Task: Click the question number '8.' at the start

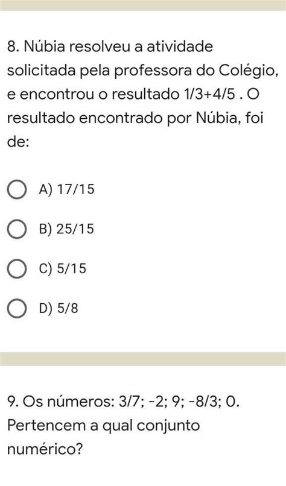Action: 13,47
